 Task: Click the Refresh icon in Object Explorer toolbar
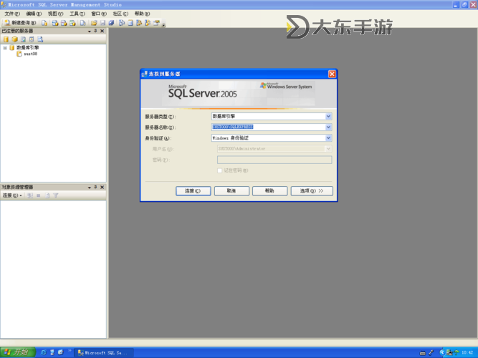coord(47,195)
